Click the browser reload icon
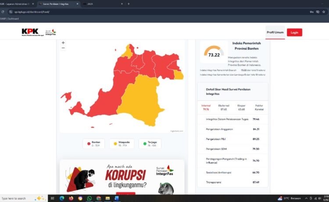 click(x=3, y=11)
